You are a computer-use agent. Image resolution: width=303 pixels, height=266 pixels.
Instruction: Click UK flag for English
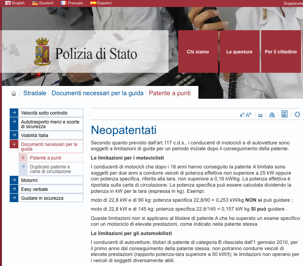8,3
